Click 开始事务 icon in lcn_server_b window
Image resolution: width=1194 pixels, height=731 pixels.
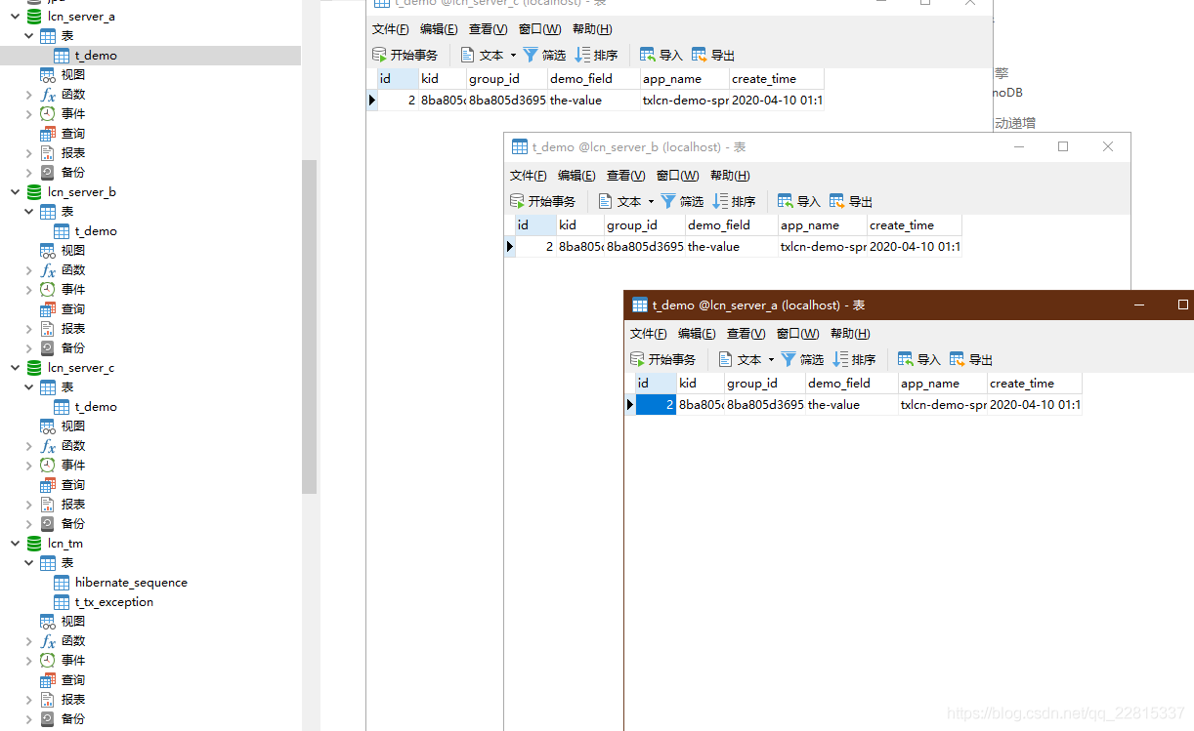pos(517,201)
